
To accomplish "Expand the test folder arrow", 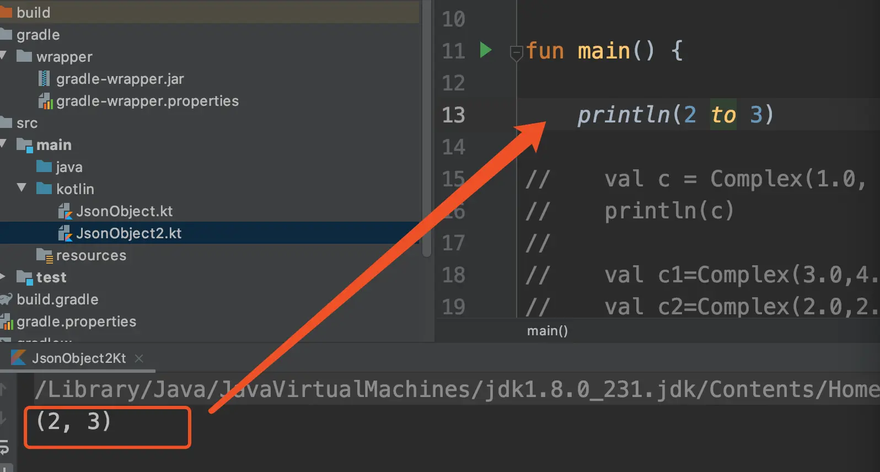I will pos(3,277).
